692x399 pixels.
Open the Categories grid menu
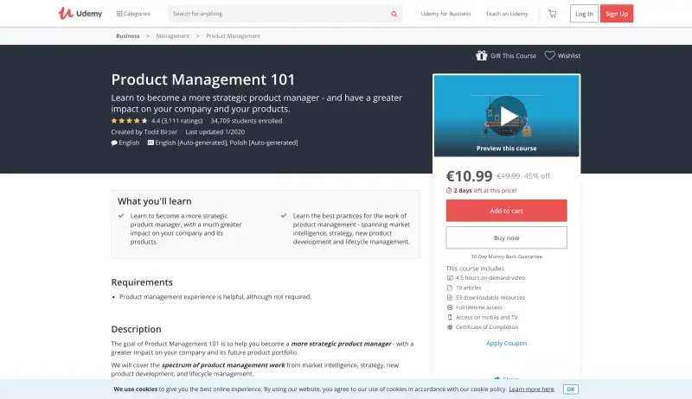pyautogui.click(x=133, y=14)
